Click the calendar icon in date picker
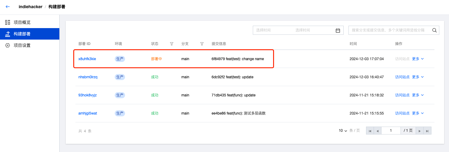Screen dimensions: 449x152 (x=338, y=30)
